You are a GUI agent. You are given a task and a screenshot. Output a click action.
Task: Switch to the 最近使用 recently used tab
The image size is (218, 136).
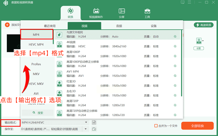coord(50,26)
